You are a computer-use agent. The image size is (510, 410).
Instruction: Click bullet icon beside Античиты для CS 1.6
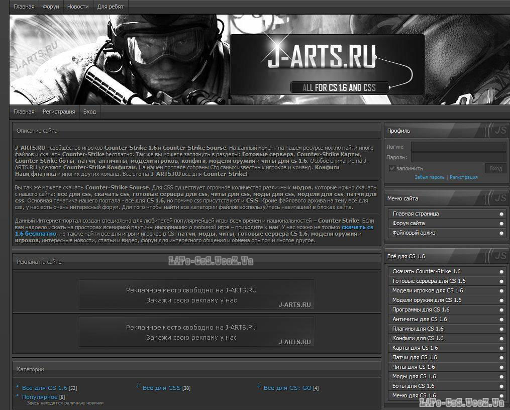[501, 320]
